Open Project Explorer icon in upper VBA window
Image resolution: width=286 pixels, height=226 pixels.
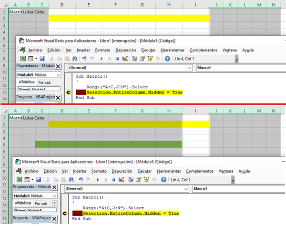coord(134,59)
